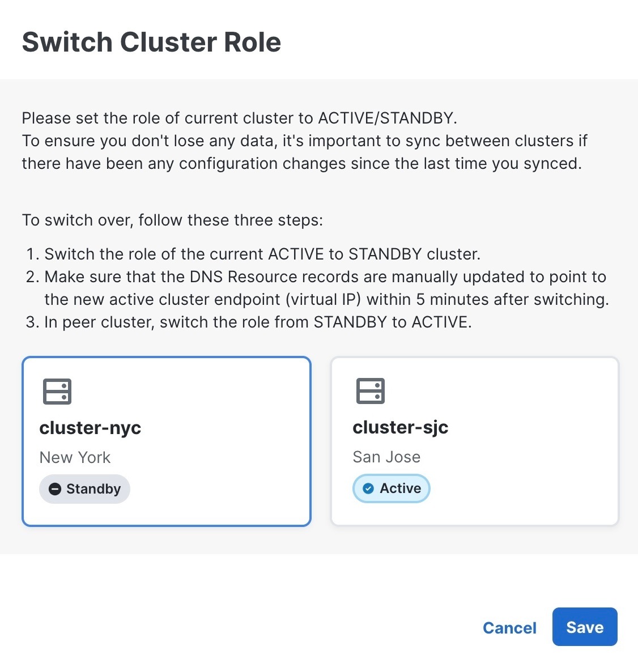Toggle cluster-nyc role by clicking its Standby badge
Viewport: 638px width, 663px height.
click(84, 488)
